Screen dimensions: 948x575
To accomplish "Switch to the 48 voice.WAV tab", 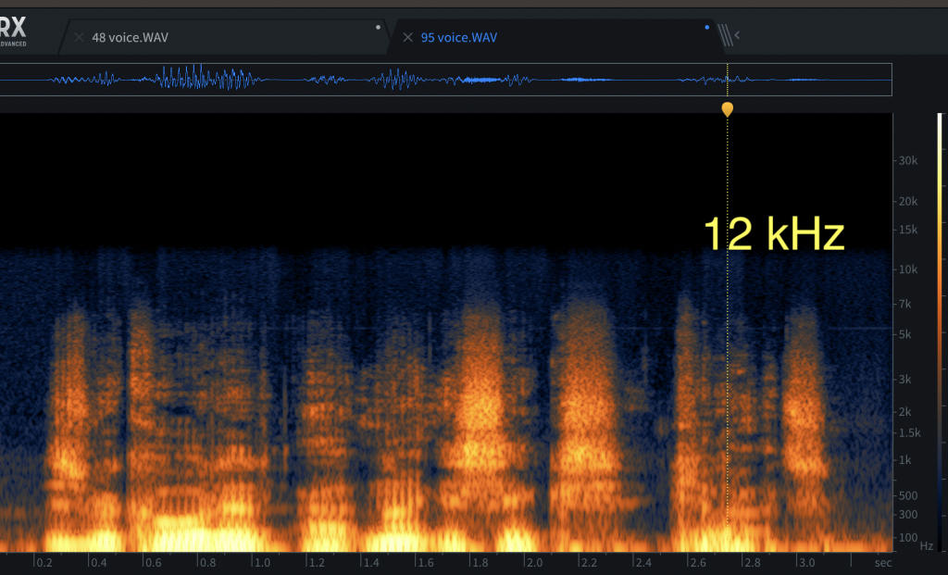I will point(130,37).
